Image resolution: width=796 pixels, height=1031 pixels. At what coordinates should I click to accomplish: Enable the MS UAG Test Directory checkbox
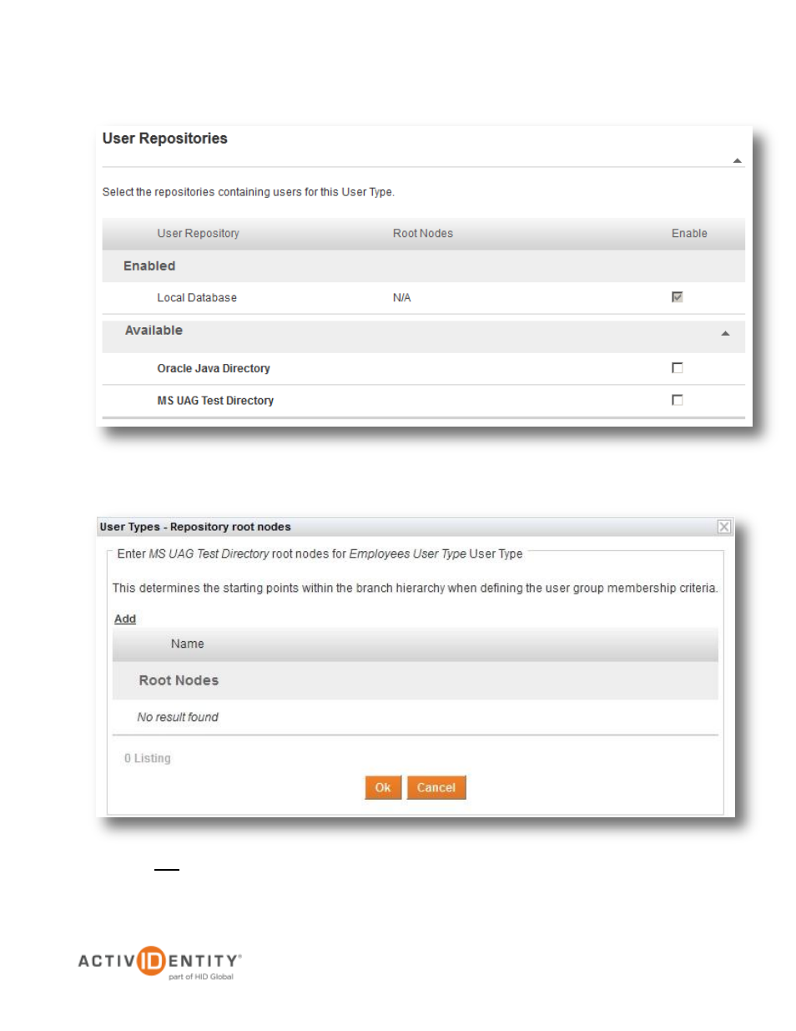(x=678, y=400)
